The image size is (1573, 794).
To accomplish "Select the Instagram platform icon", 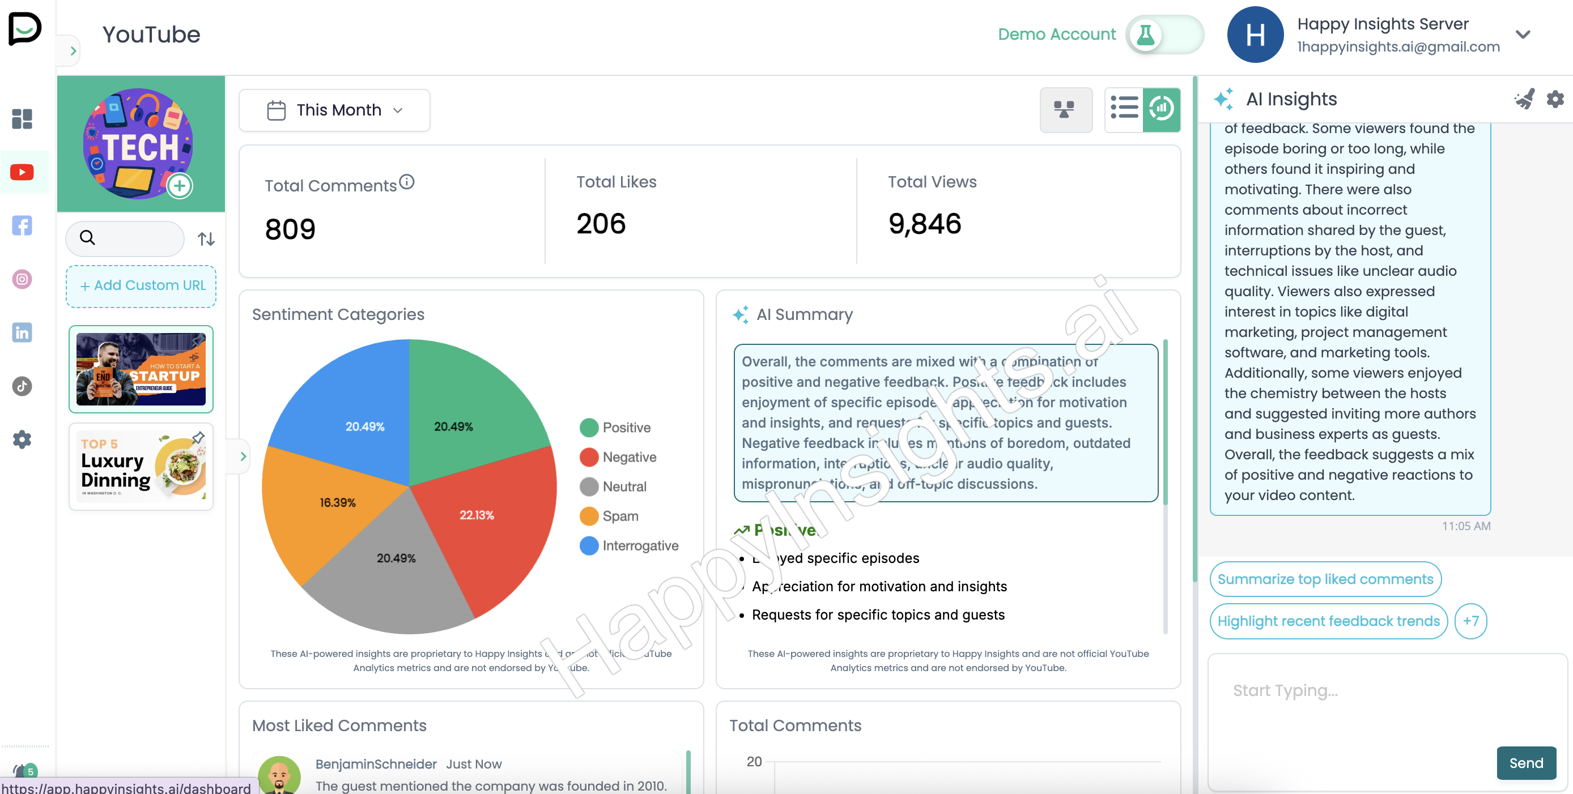I will click(23, 279).
